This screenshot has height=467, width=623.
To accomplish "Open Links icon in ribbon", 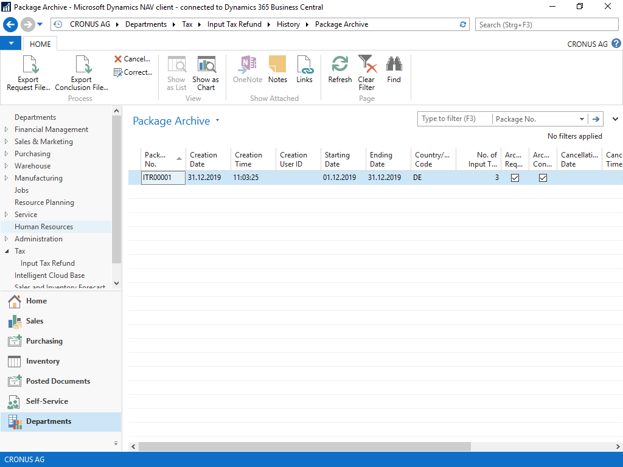I will coord(305,64).
